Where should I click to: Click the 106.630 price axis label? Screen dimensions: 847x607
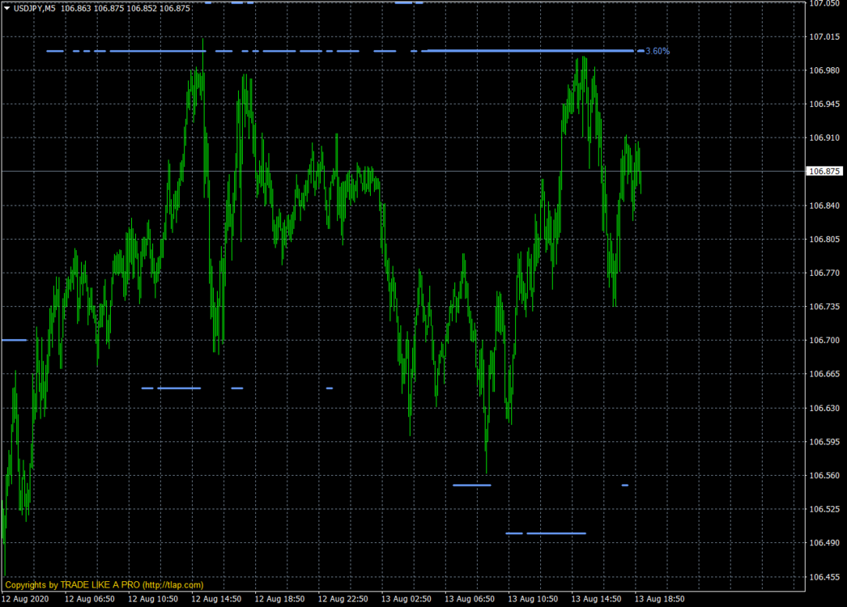824,408
